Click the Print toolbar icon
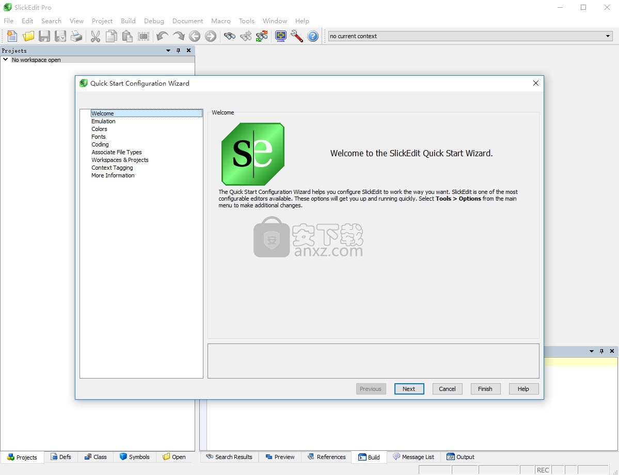 [76, 36]
